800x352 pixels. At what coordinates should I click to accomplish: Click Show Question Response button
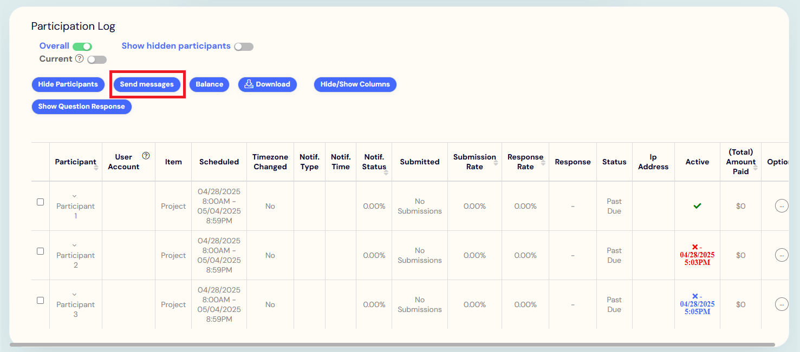82,107
